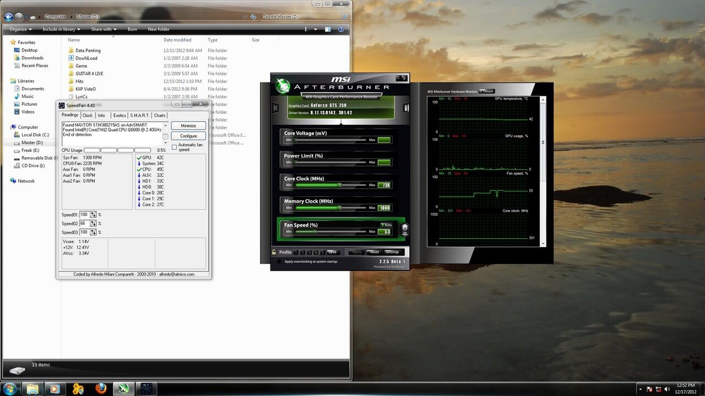Sort by Date modified column header
Screen dimensions: 705x396
point(177,40)
